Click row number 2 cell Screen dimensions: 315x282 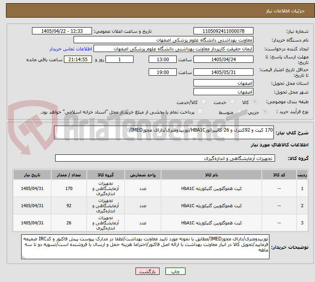point(302,206)
